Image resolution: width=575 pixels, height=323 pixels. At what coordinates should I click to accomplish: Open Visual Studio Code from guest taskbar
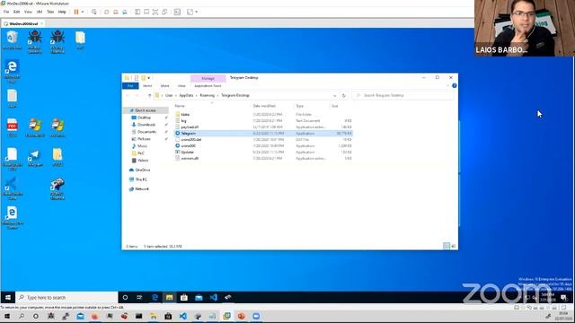pyautogui.click(x=214, y=297)
